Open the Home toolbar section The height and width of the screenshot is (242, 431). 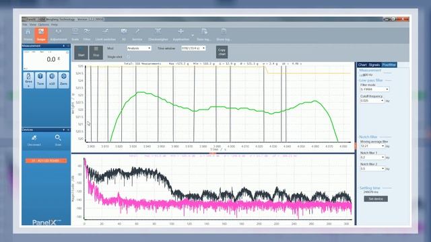coord(28,35)
